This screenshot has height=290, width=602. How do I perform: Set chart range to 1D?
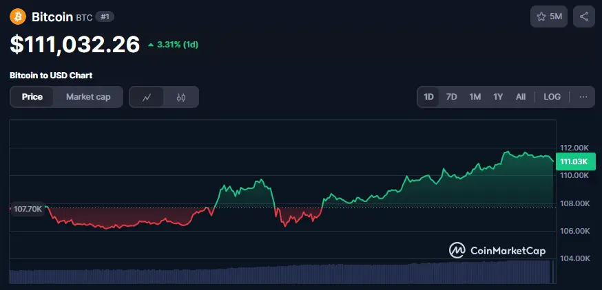click(x=428, y=97)
